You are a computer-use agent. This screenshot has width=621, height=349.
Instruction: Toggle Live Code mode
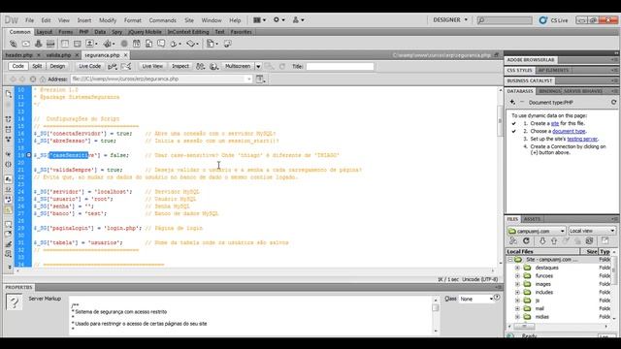click(x=89, y=66)
